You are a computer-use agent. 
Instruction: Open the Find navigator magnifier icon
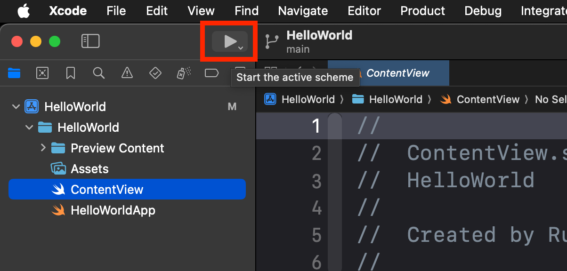99,73
